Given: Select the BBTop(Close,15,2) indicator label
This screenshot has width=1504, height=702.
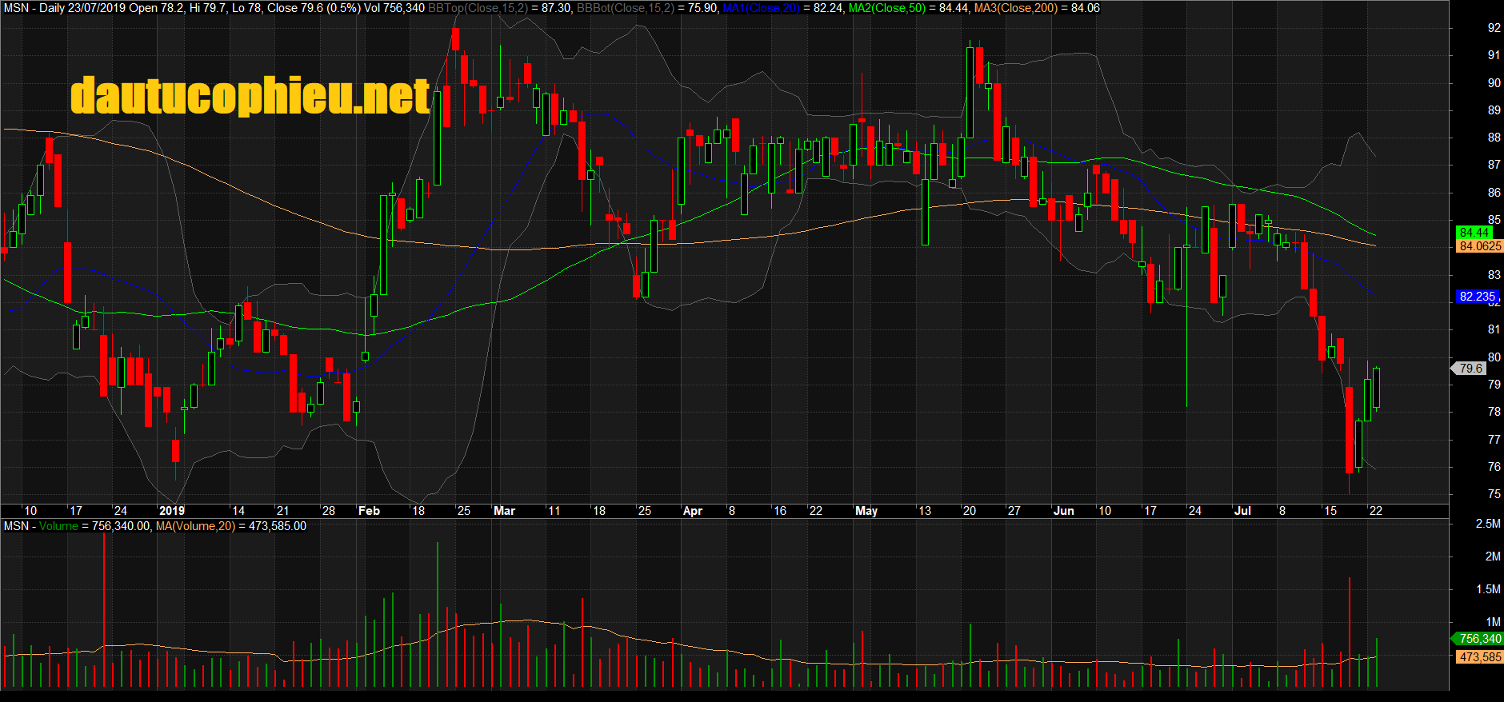Looking at the screenshot, I should [477, 8].
